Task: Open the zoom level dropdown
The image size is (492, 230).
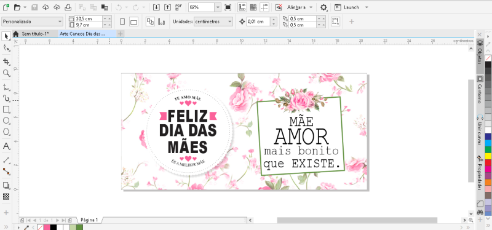Action: (218, 7)
